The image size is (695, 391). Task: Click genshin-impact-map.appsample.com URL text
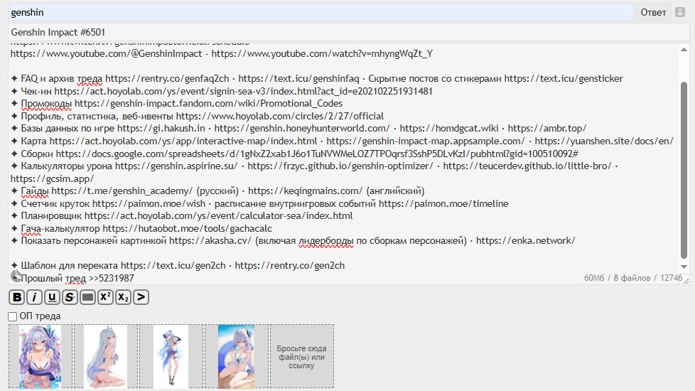point(426,141)
